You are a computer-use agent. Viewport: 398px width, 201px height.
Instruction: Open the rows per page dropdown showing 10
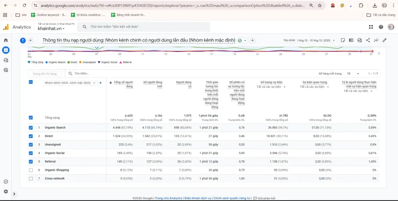353,74
